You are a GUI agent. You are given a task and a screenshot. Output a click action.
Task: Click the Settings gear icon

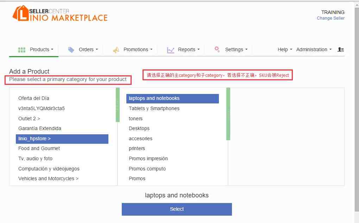(217, 49)
